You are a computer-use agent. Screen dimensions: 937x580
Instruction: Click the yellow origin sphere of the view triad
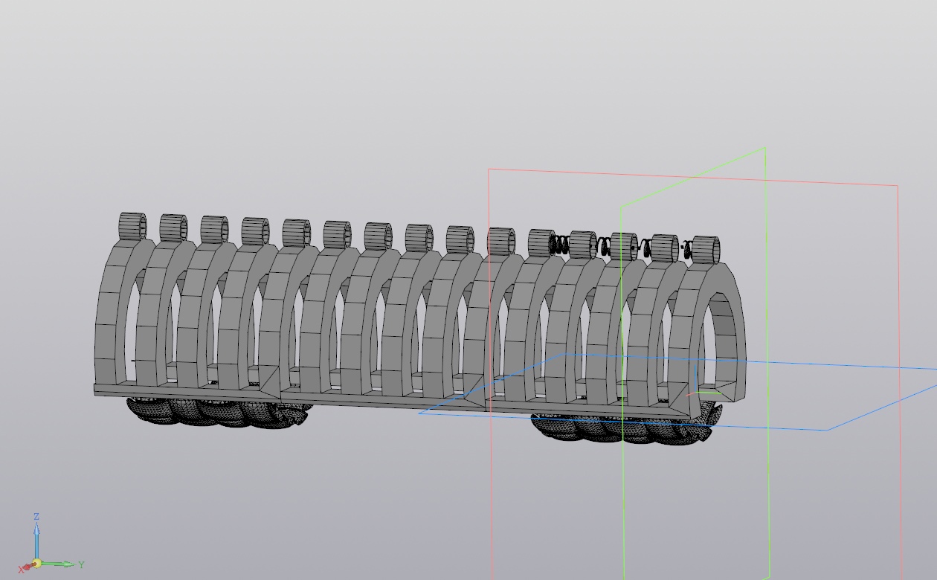(36, 564)
